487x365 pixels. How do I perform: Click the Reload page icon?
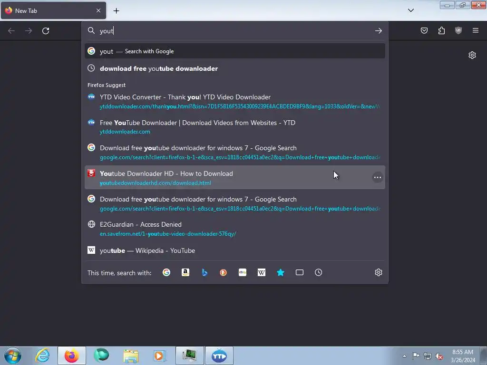46,31
